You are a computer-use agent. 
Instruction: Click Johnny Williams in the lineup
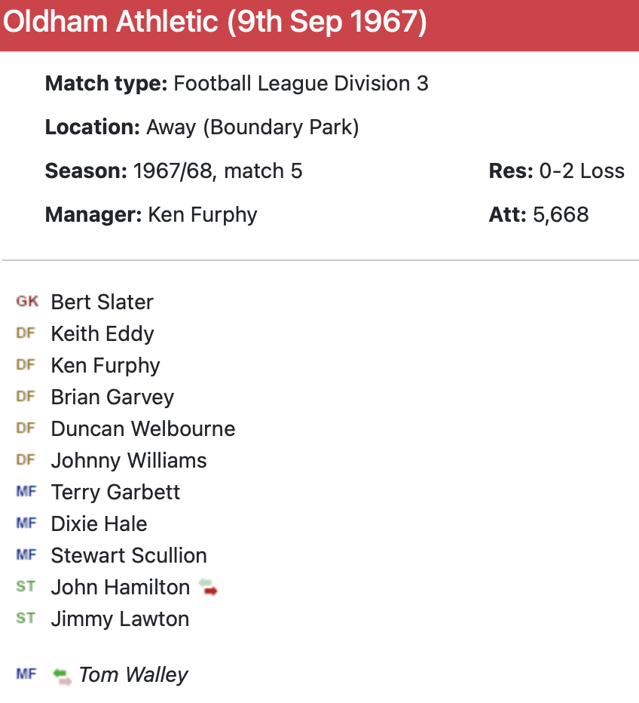129,460
